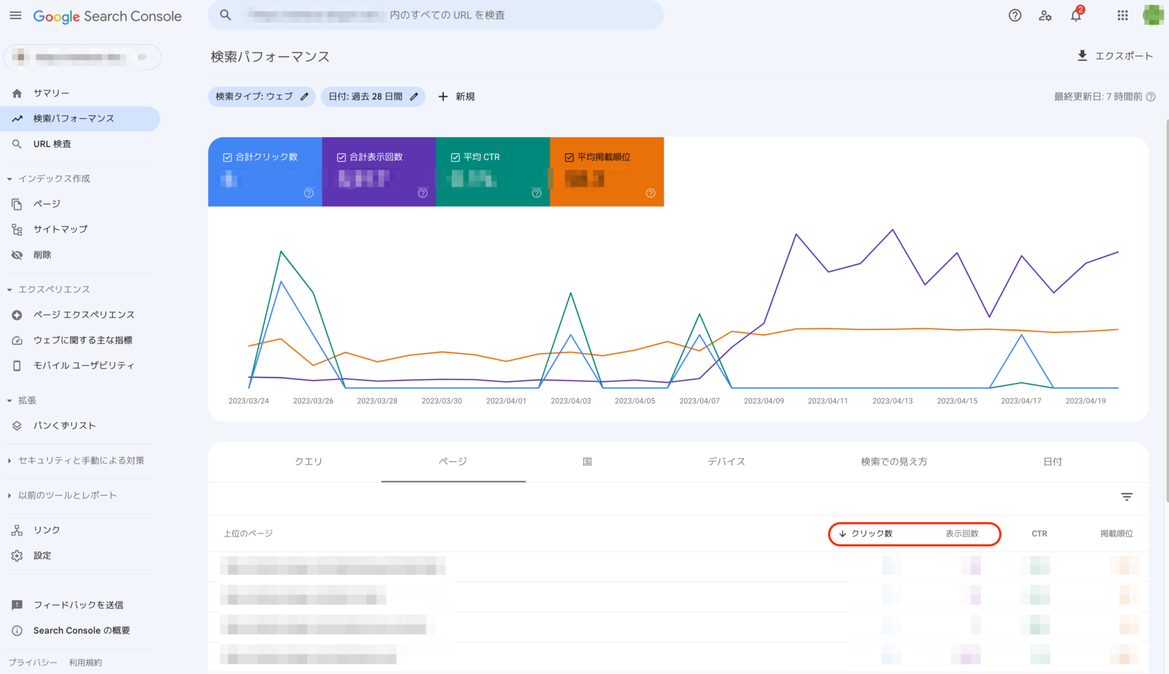This screenshot has height=674, width=1169.
Task: Click the help question mark icon
Action: (1014, 15)
